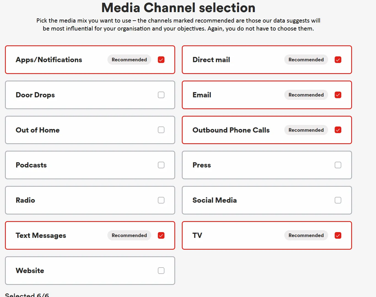This screenshot has width=376, height=297.
Task: Enable the Out of Home checkbox
Action: tap(161, 130)
